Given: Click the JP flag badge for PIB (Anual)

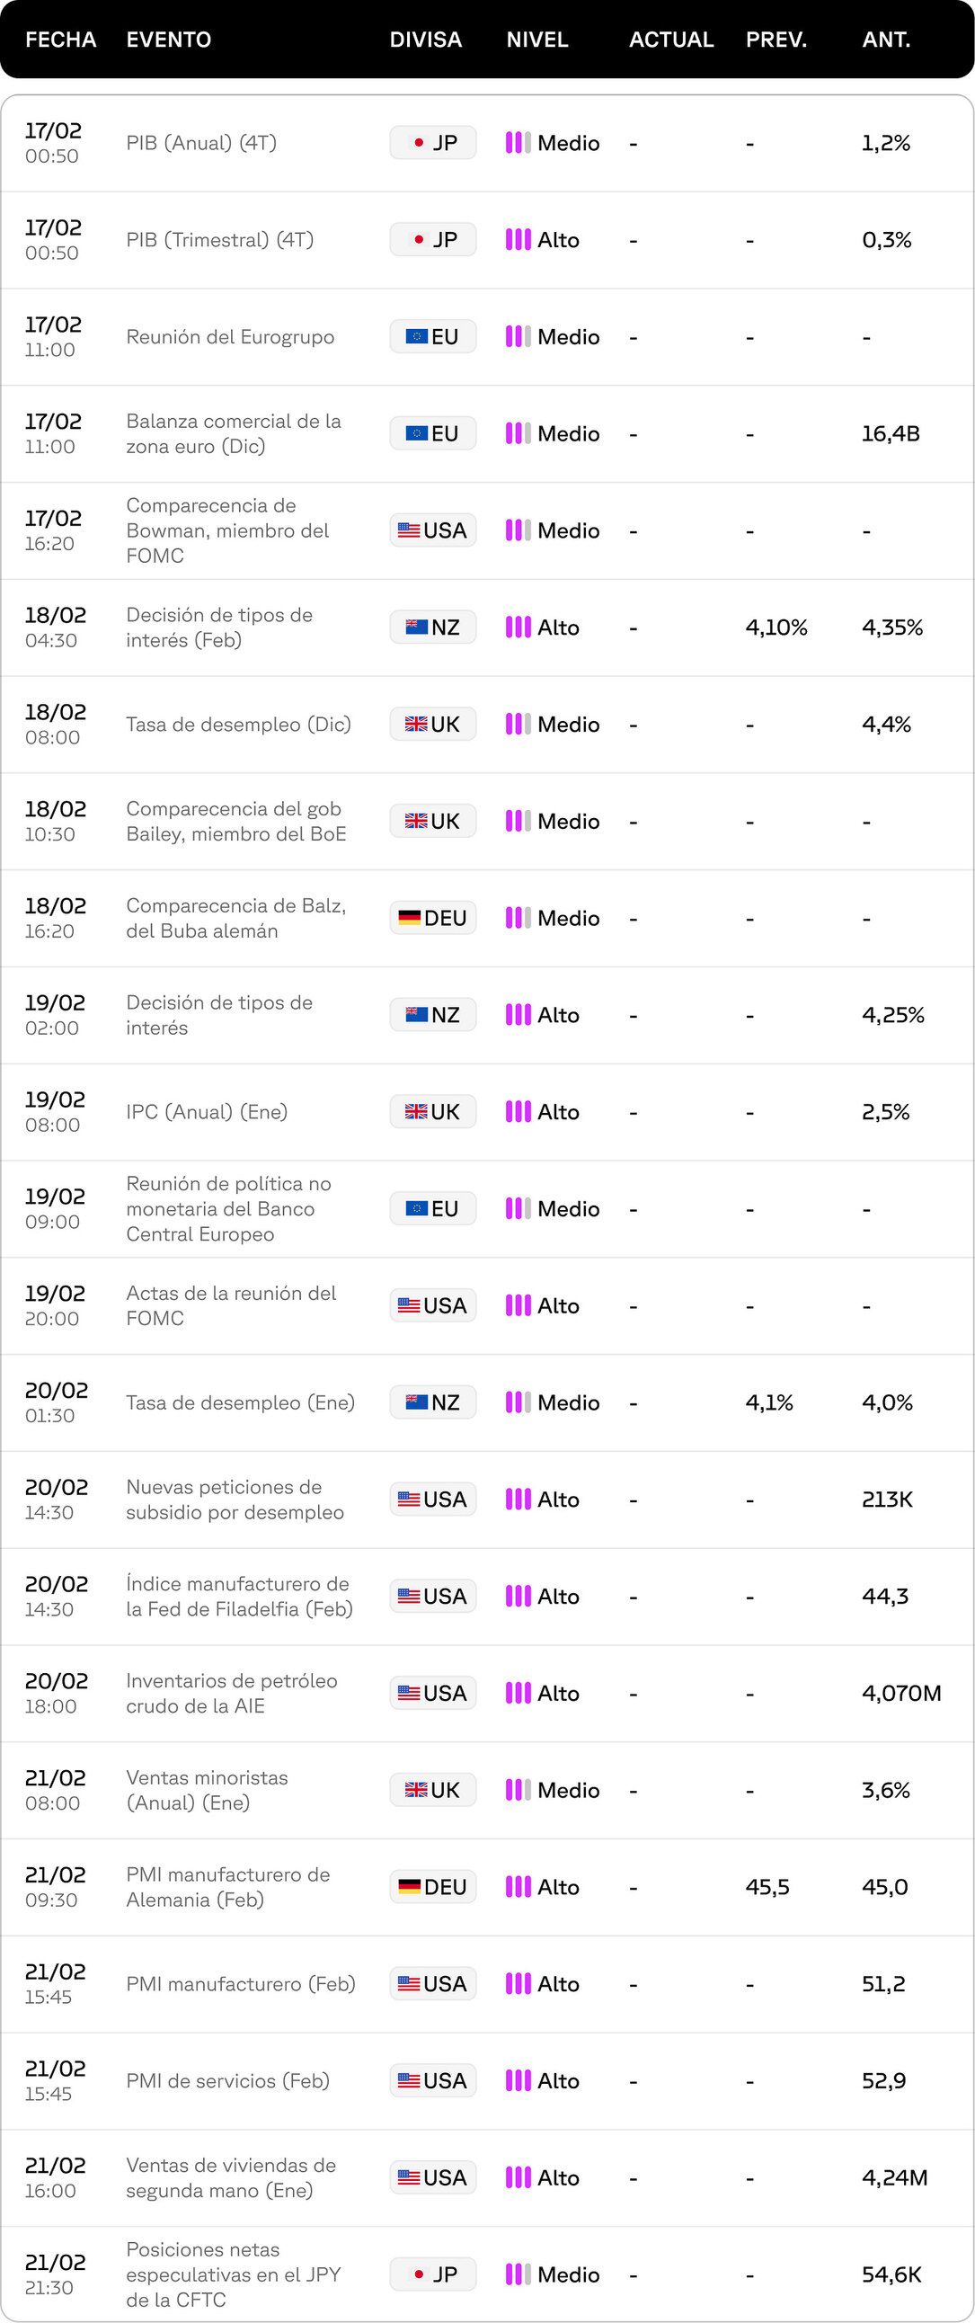Looking at the screenshot, I should 432,142.
